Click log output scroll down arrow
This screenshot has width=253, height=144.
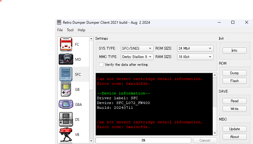(x=215, y=133)
